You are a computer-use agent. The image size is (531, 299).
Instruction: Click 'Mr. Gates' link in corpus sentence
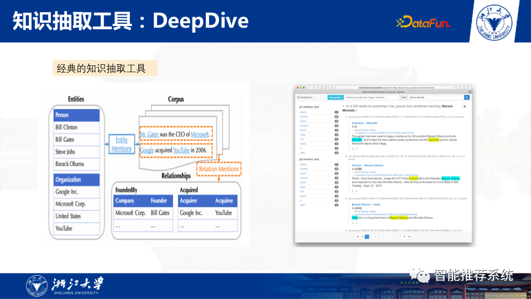149,134
